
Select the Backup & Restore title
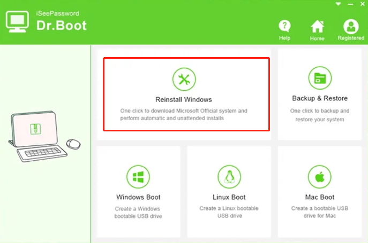(x=320, y=98)
